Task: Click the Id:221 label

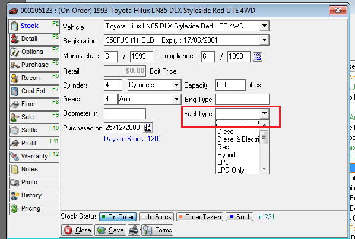Action: click(265, 217)
